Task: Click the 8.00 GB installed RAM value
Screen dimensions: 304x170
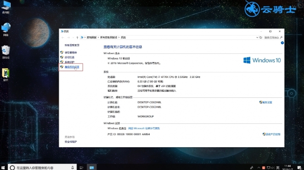Action: pos(150,81)
